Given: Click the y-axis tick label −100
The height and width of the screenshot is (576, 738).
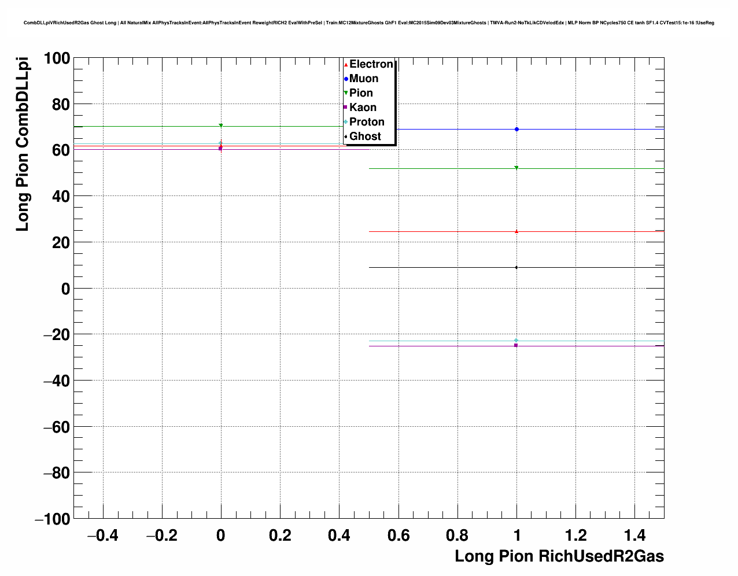Looking at the screenshot, I should point(52,519).
